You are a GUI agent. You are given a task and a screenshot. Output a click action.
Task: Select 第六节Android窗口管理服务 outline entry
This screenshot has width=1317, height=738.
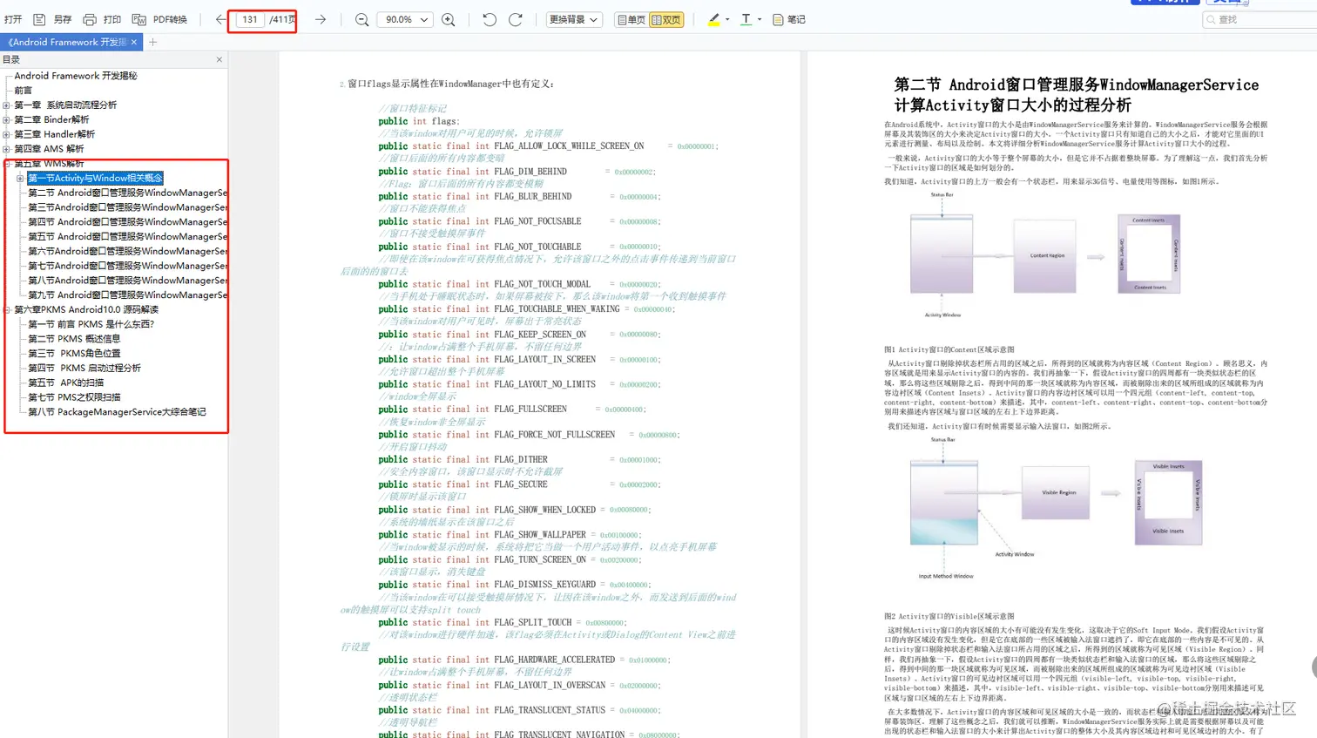(128, 251)
